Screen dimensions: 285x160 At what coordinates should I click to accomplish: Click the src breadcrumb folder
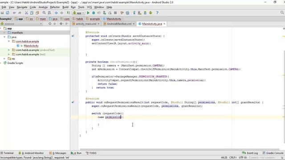29,19
